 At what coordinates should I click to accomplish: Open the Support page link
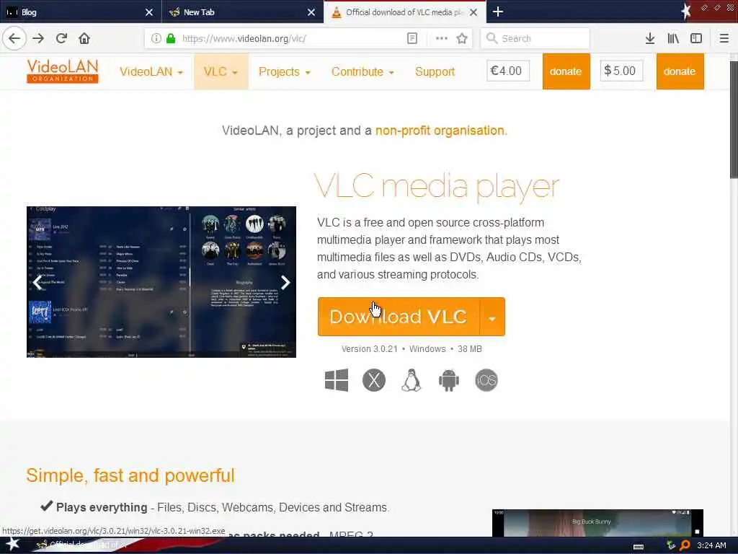[x=435, y=71]
